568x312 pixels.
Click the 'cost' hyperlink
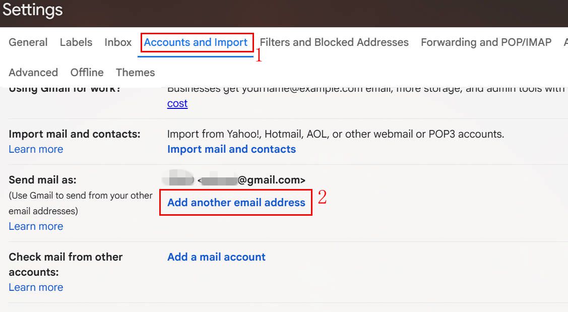pos(177,103)
